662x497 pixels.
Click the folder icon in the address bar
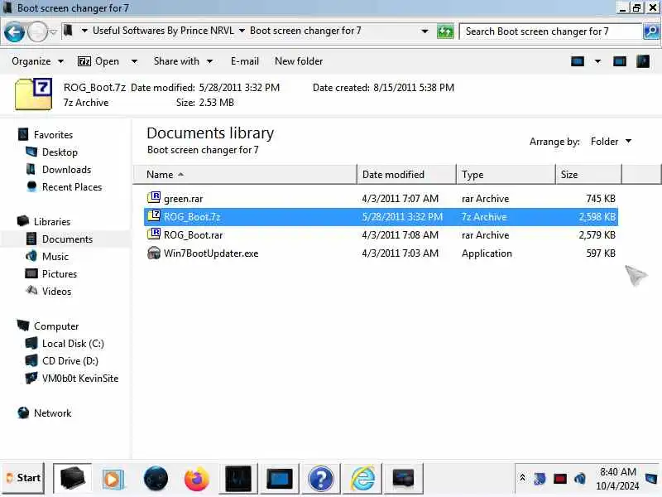point(68,31)
